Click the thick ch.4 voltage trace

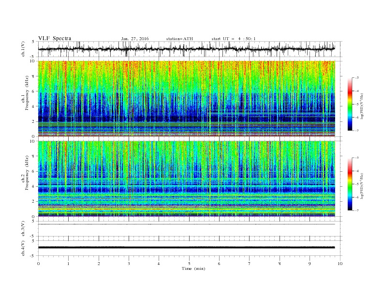coord(186,248)
